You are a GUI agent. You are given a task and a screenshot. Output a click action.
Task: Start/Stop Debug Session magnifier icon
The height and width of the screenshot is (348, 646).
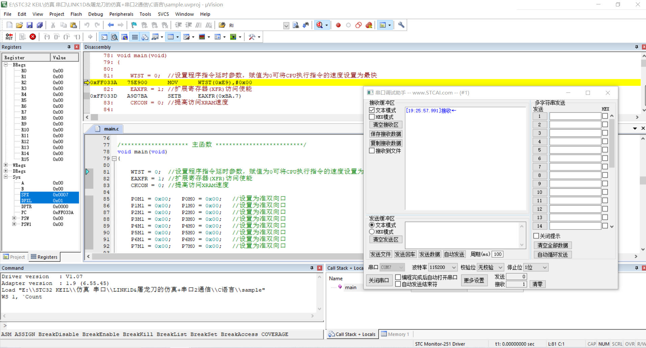coord(319,25)
